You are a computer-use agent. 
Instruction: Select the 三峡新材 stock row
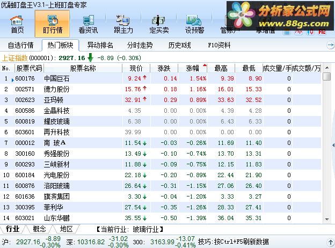coord(161,164)
